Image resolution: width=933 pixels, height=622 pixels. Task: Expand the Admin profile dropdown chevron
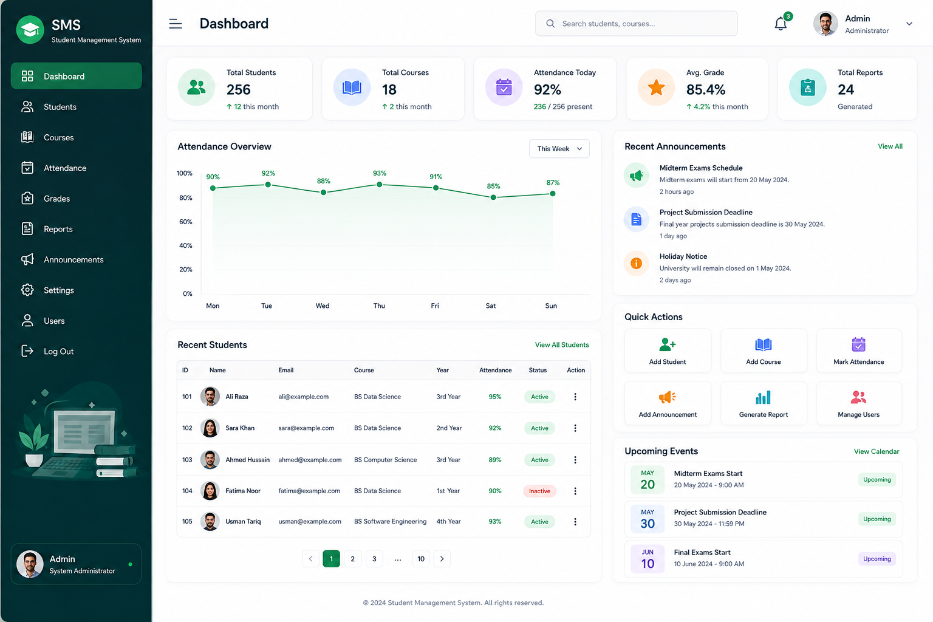(909, 24)
